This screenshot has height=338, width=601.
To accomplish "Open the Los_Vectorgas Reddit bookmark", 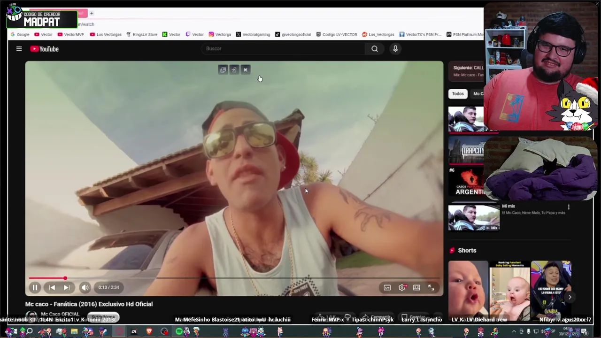I will pyautogui.click(x=378, y=34).
